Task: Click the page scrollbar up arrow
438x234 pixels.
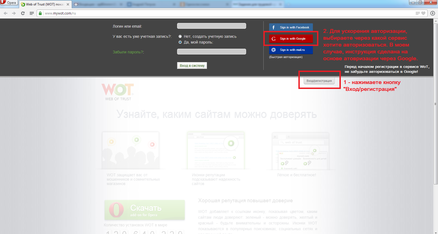Action: coord(436,21)
